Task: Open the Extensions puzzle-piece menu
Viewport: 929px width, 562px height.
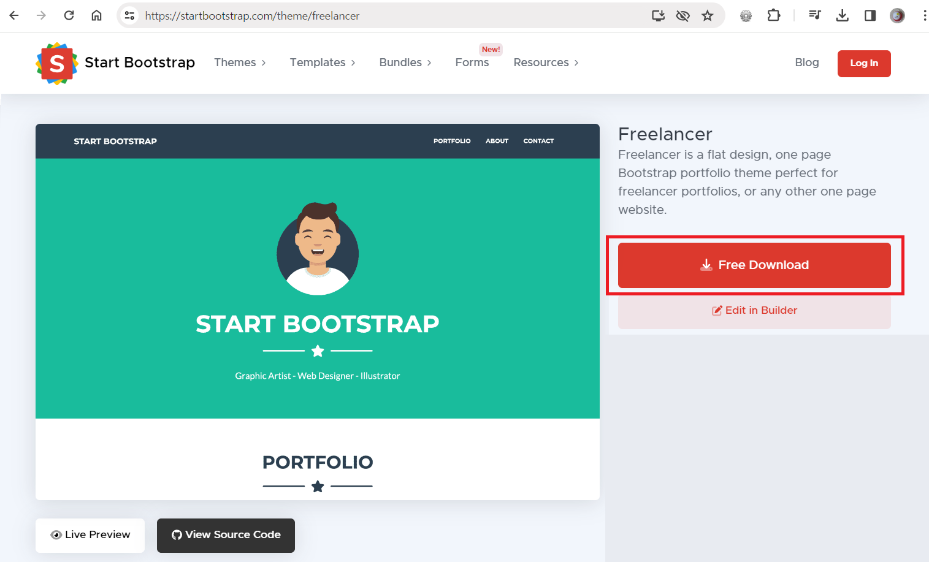Action: tap(774, 15)
